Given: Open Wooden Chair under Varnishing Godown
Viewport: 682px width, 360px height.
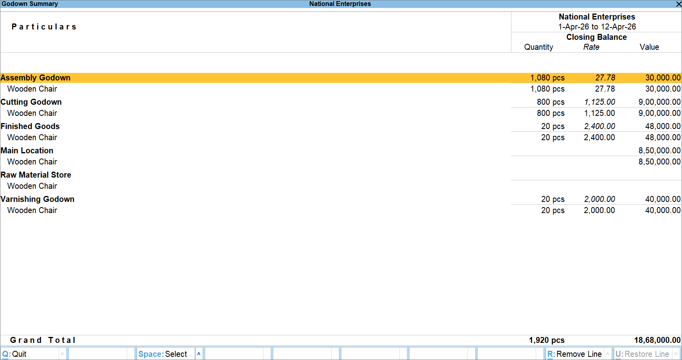Looking at the screenshot, I should click(32, 210).
